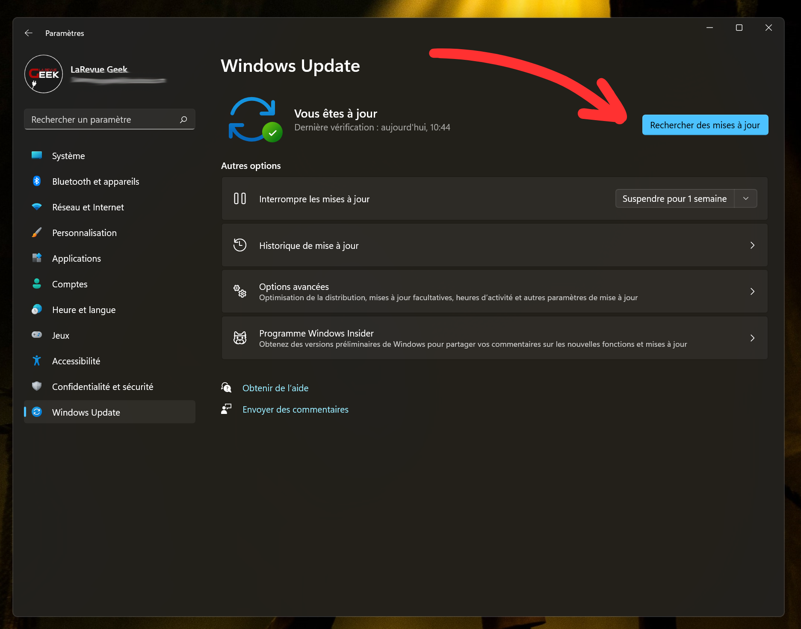Open the suspend duration dropdown arrow
The image size is (801, 629).
coord(745,199)
